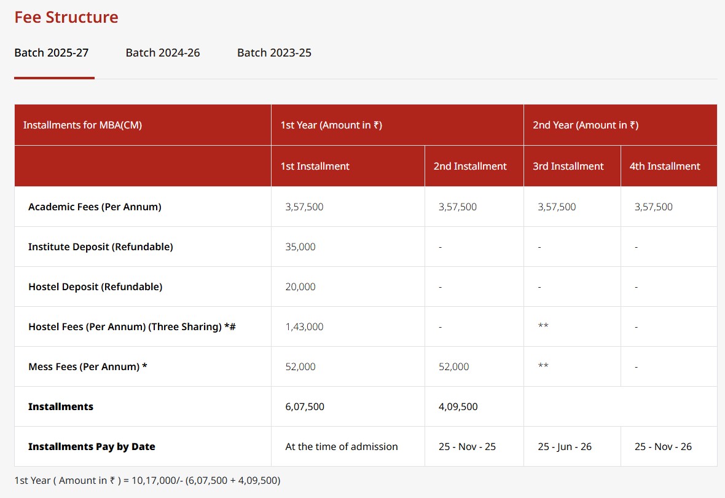
Task: Select the 2nd Installment column header
Action: (470, 166)
